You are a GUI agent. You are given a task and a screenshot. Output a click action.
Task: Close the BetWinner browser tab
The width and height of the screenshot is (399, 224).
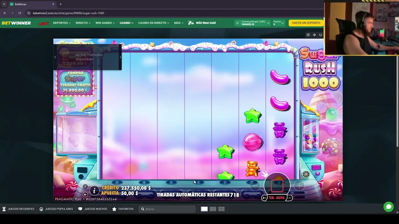click(53, 4)
